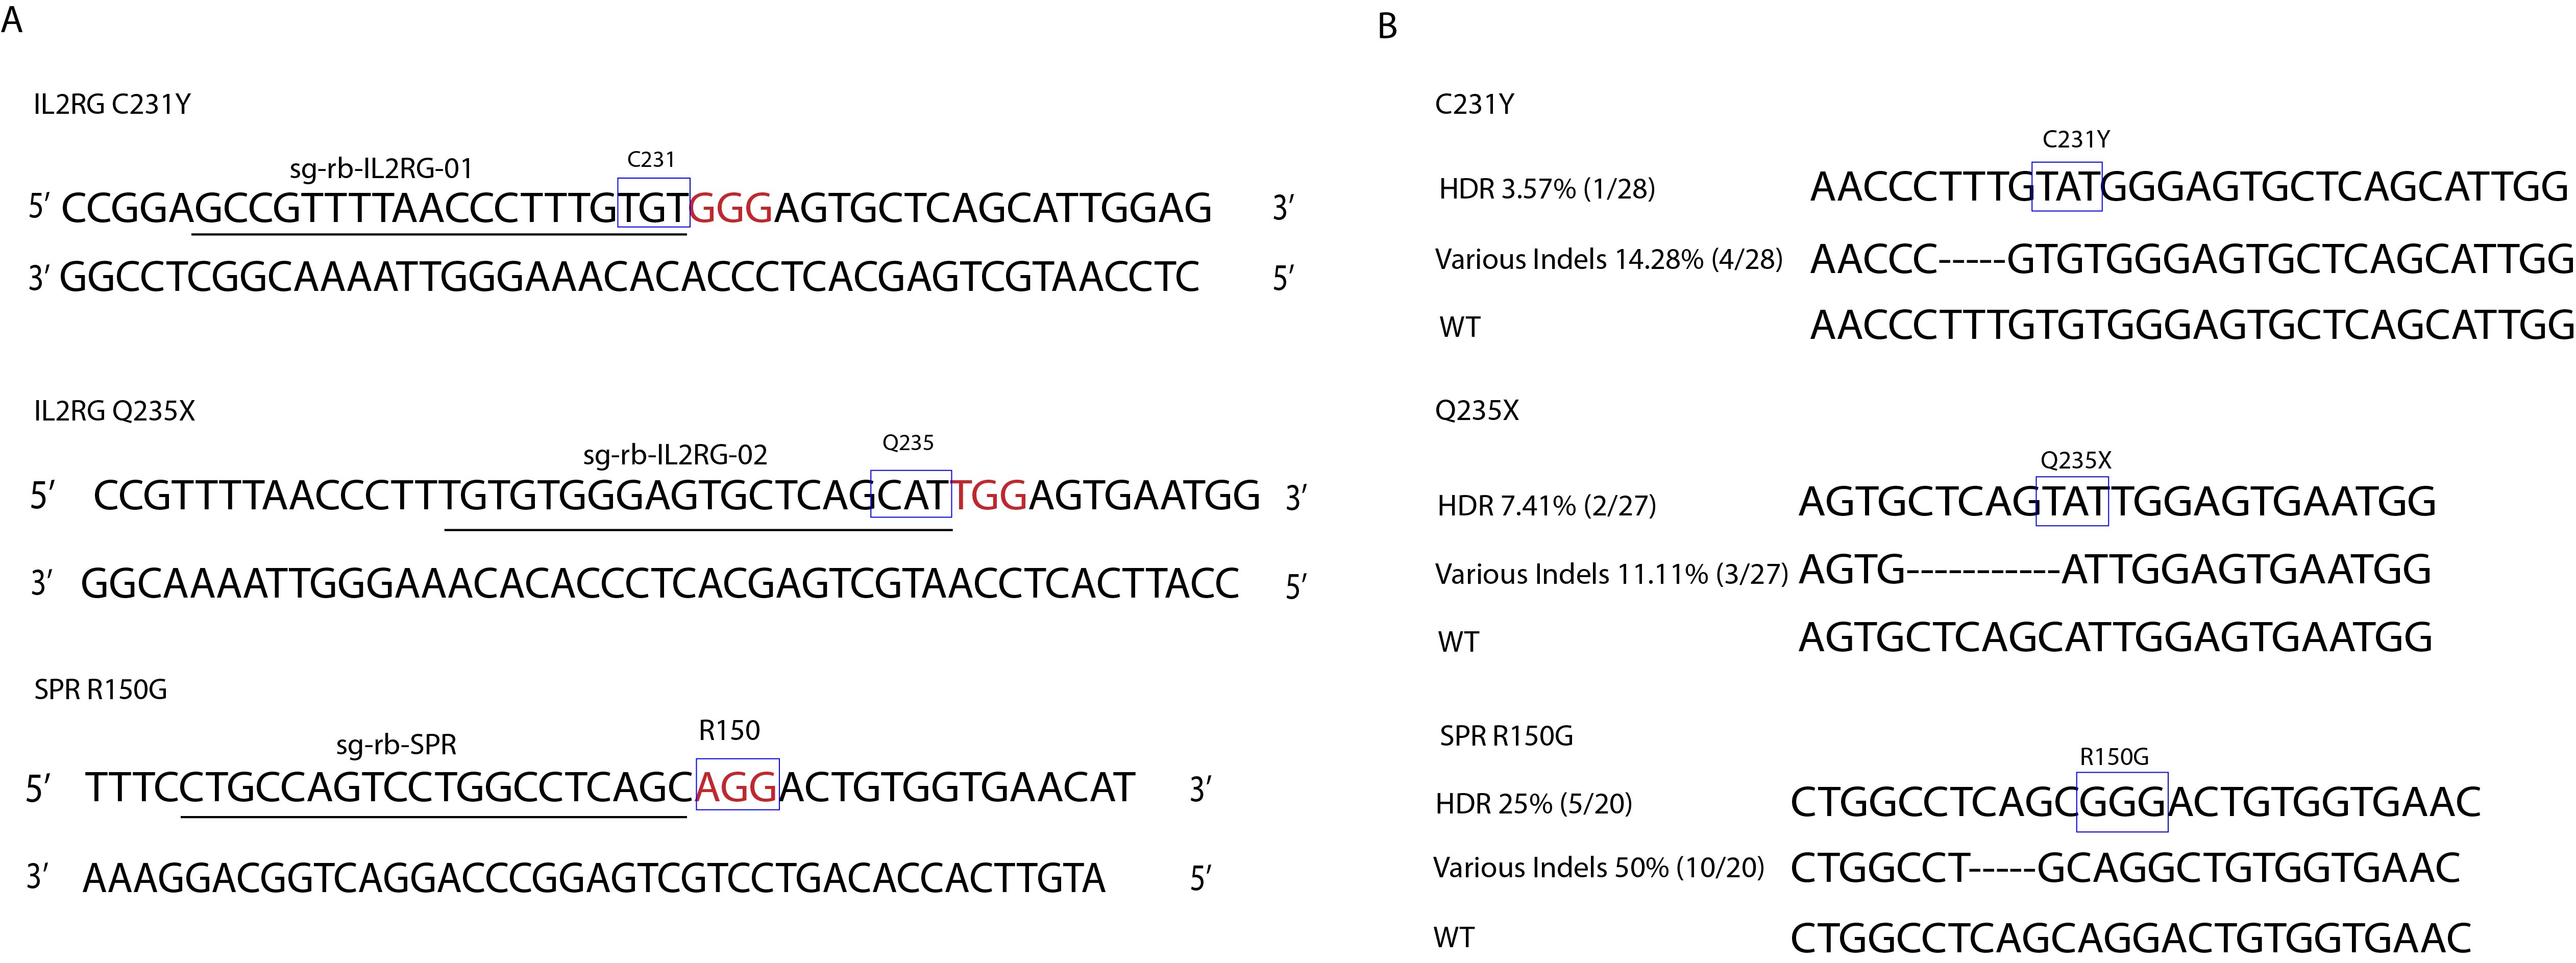
Task: Select the IL2RG Q235X heading
Action: pos(114,411)
